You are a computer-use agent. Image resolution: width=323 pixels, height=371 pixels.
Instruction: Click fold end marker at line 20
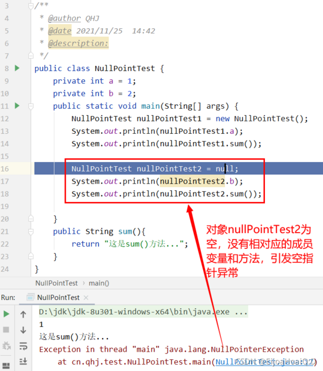(31, 218)
